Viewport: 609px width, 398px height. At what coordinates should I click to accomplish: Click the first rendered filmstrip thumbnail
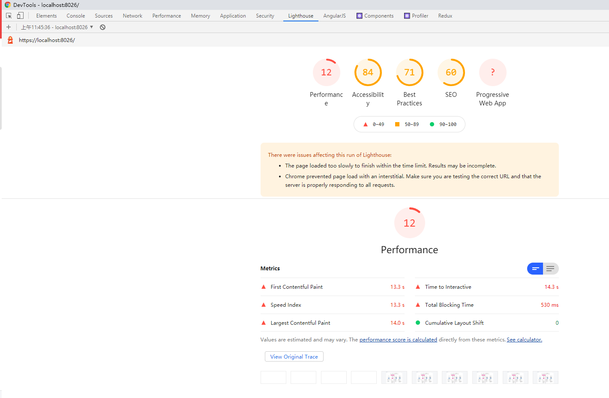tap(394, 377)
